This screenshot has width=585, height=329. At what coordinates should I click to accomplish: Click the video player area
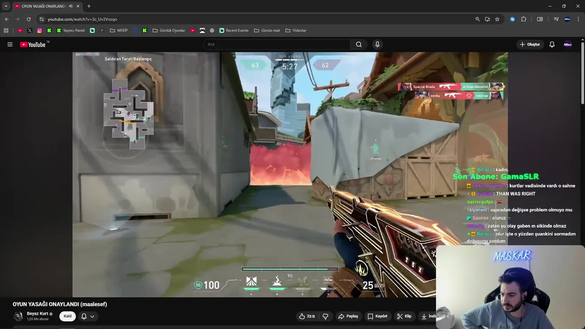click(x=290, y=175)
